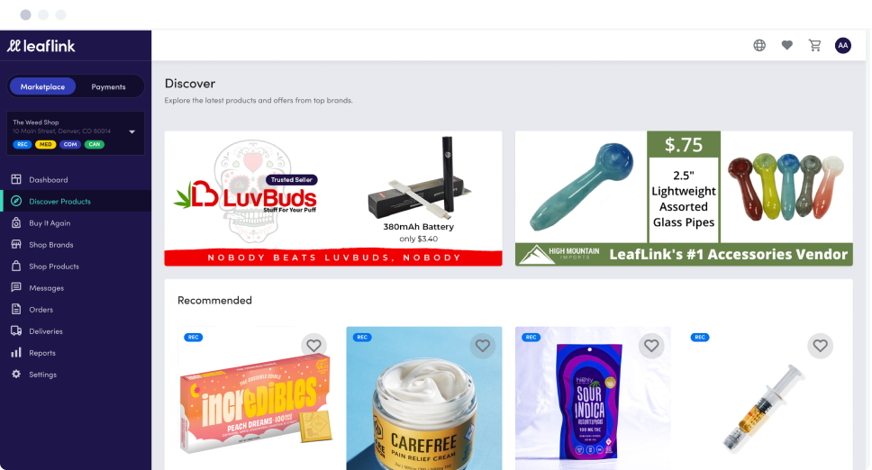Open the globe language icon

pyautogui.click(x=759, y=46)
